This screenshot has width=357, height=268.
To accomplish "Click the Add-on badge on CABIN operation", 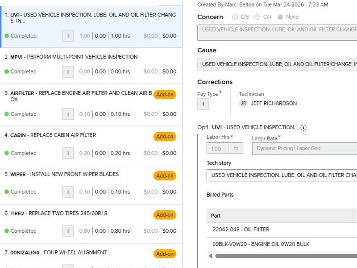I will coord(165,137).
